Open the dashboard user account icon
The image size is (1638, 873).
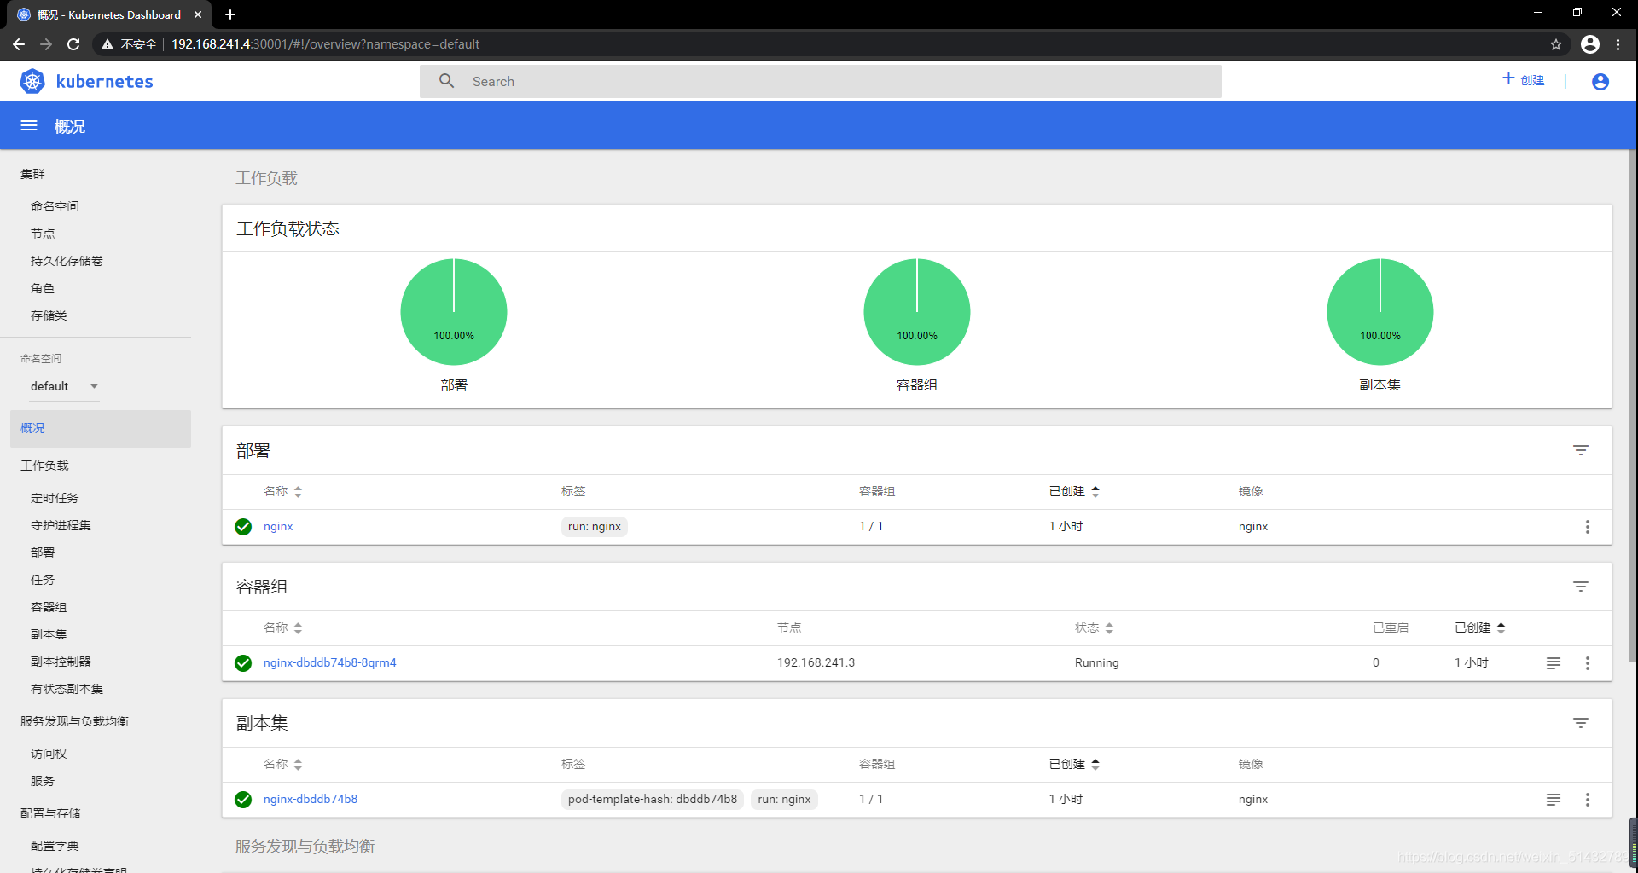(x=1600, y=81)
